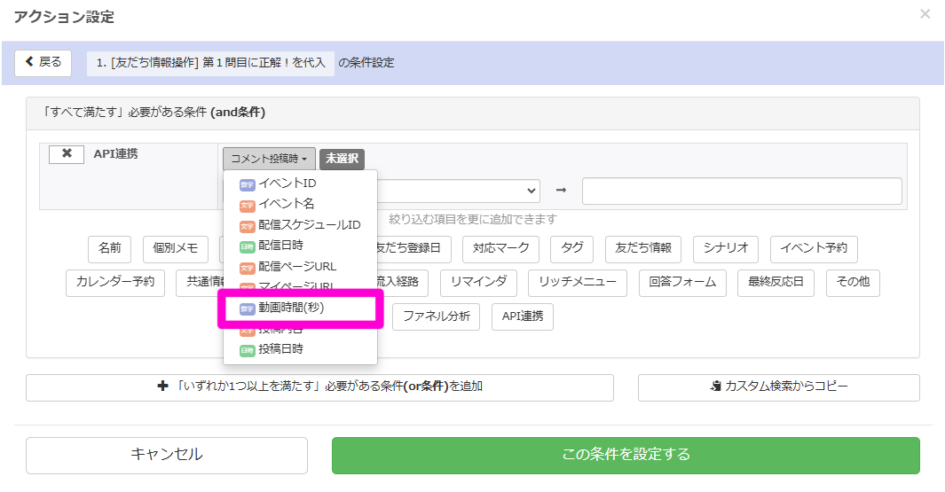The image size is (945, 492).
Task: Click the action label 第１問目に正解！を代入
Action: click(210, 63)
